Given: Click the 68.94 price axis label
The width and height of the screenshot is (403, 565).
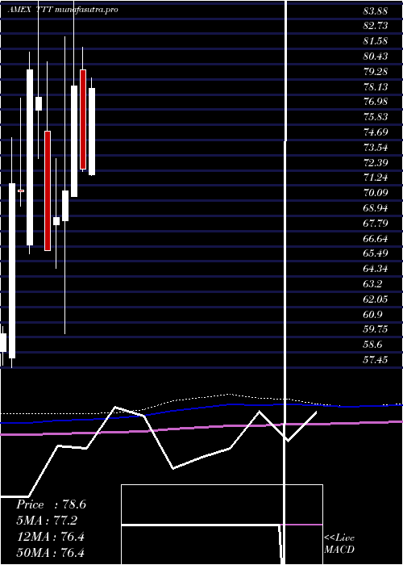Looking at the screenshot, I should [x=376, y=208].
